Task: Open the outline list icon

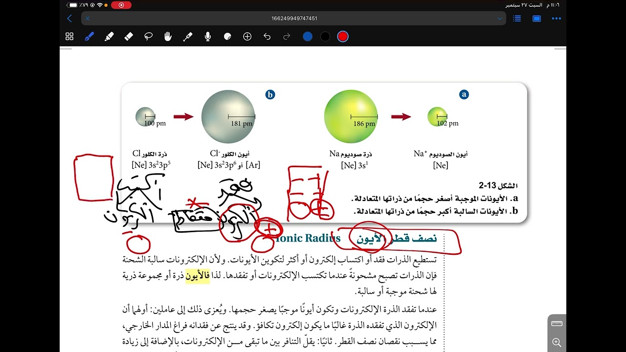Action: 517,19
